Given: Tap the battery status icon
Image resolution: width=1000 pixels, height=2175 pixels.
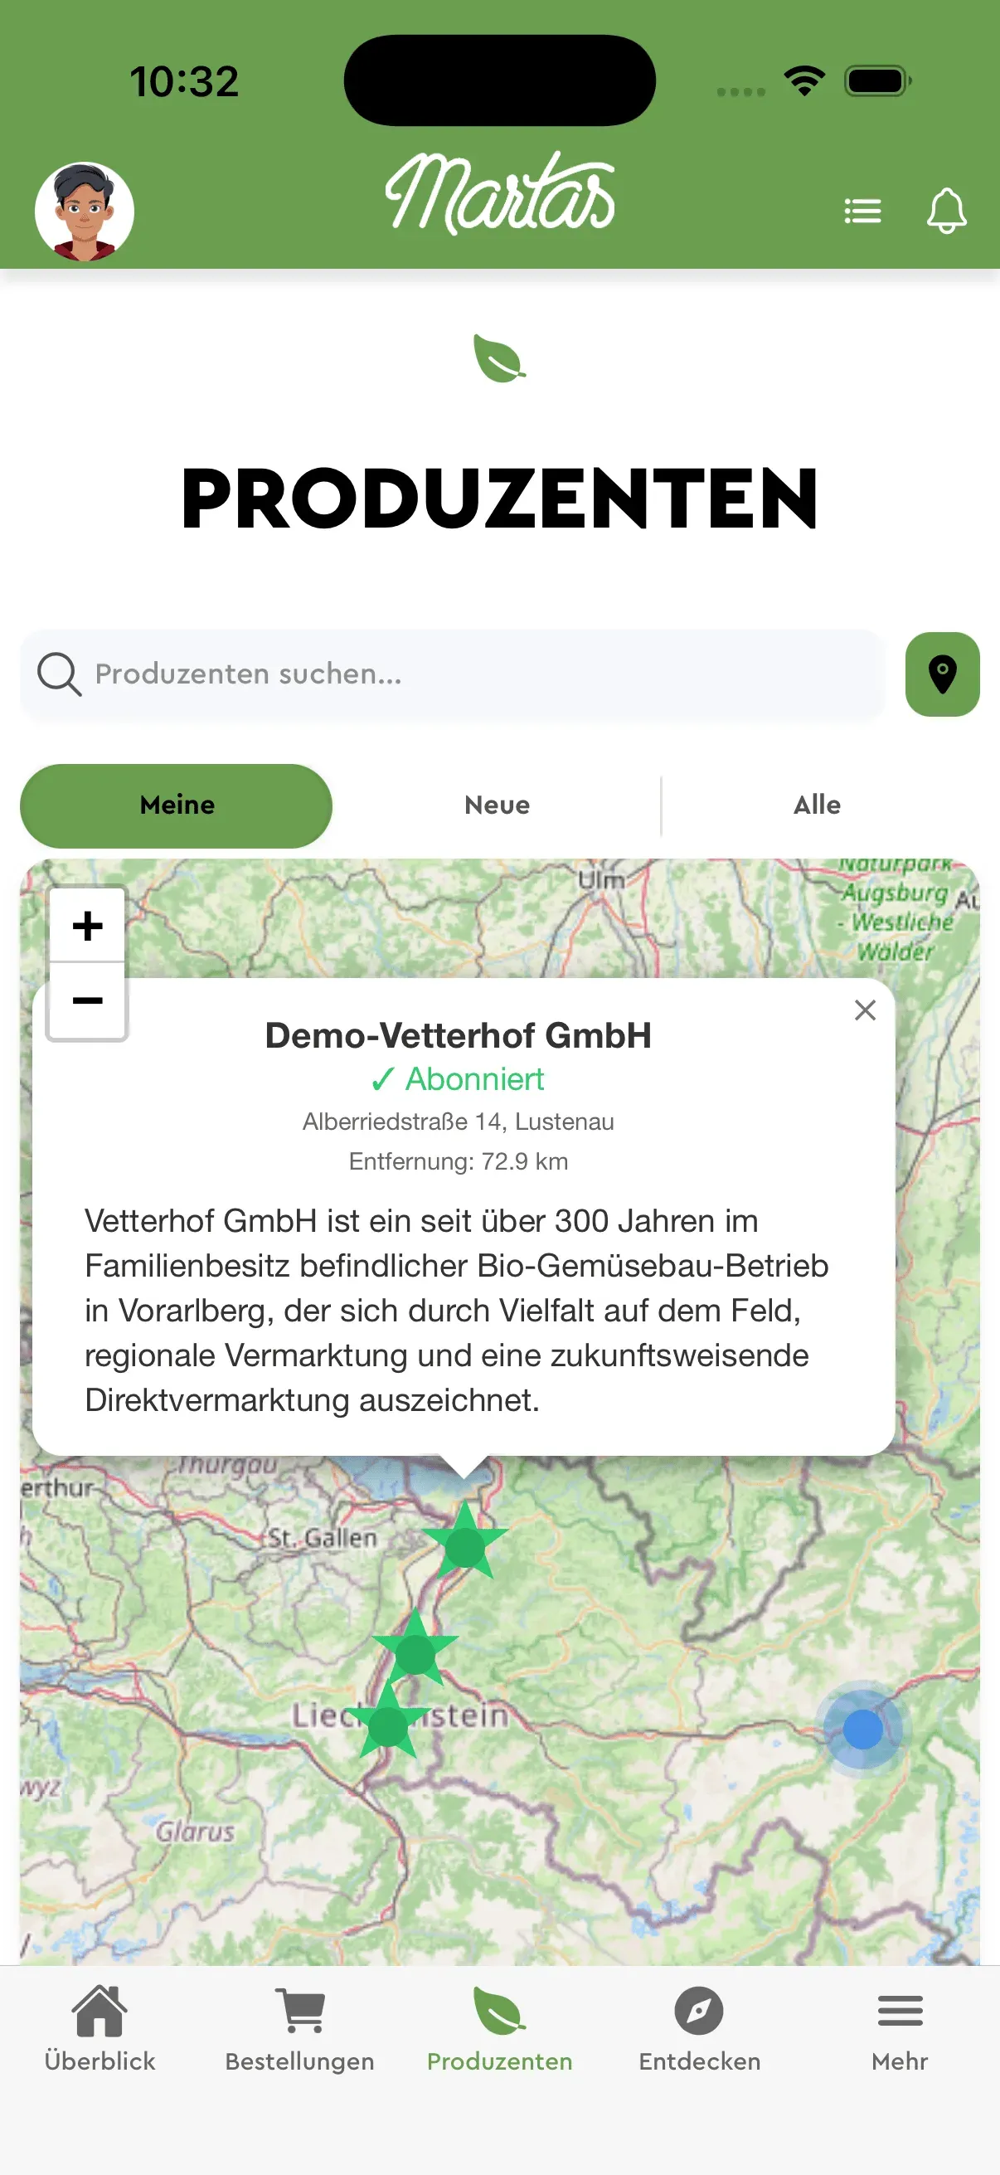Looking at the screenshot, I should pyautogui.click(x=877, y=81).
